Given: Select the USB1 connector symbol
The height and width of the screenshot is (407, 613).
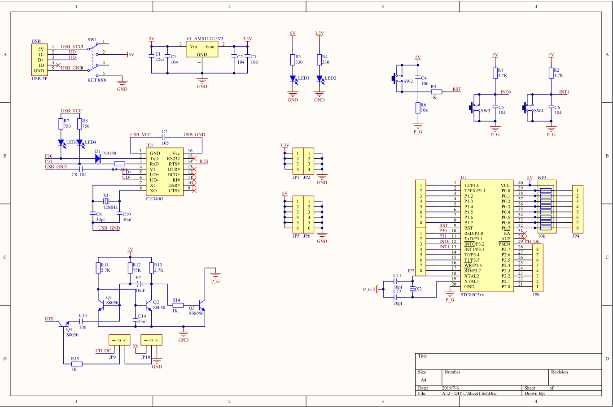Looking at the screenshot, I should [x=39, y=60].
